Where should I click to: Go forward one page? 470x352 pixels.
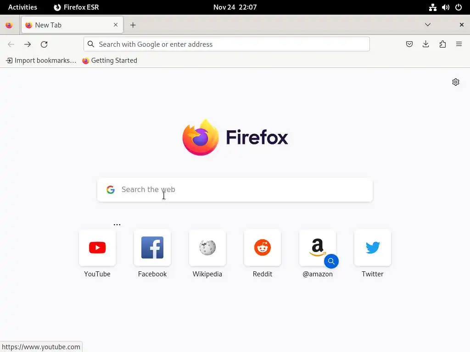(x=28, y=44)
